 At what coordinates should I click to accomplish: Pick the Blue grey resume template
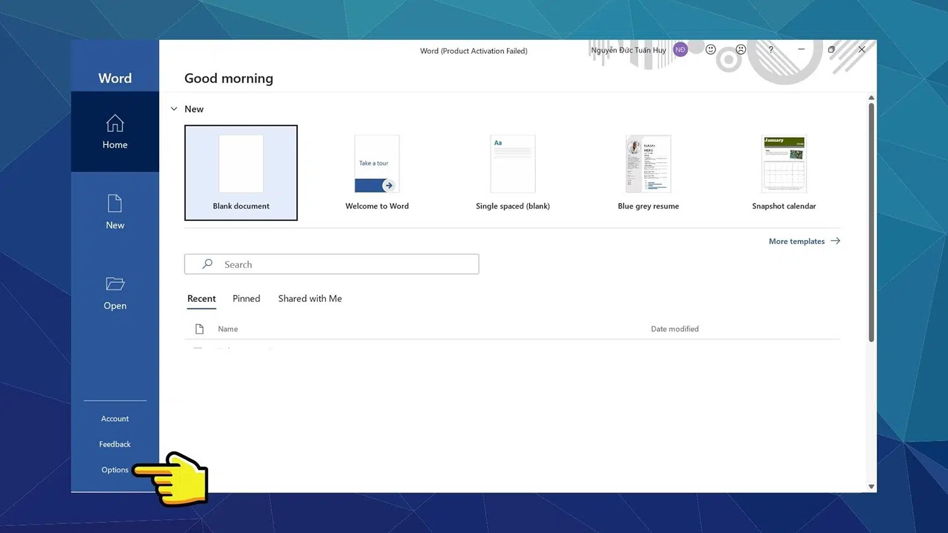648,172
